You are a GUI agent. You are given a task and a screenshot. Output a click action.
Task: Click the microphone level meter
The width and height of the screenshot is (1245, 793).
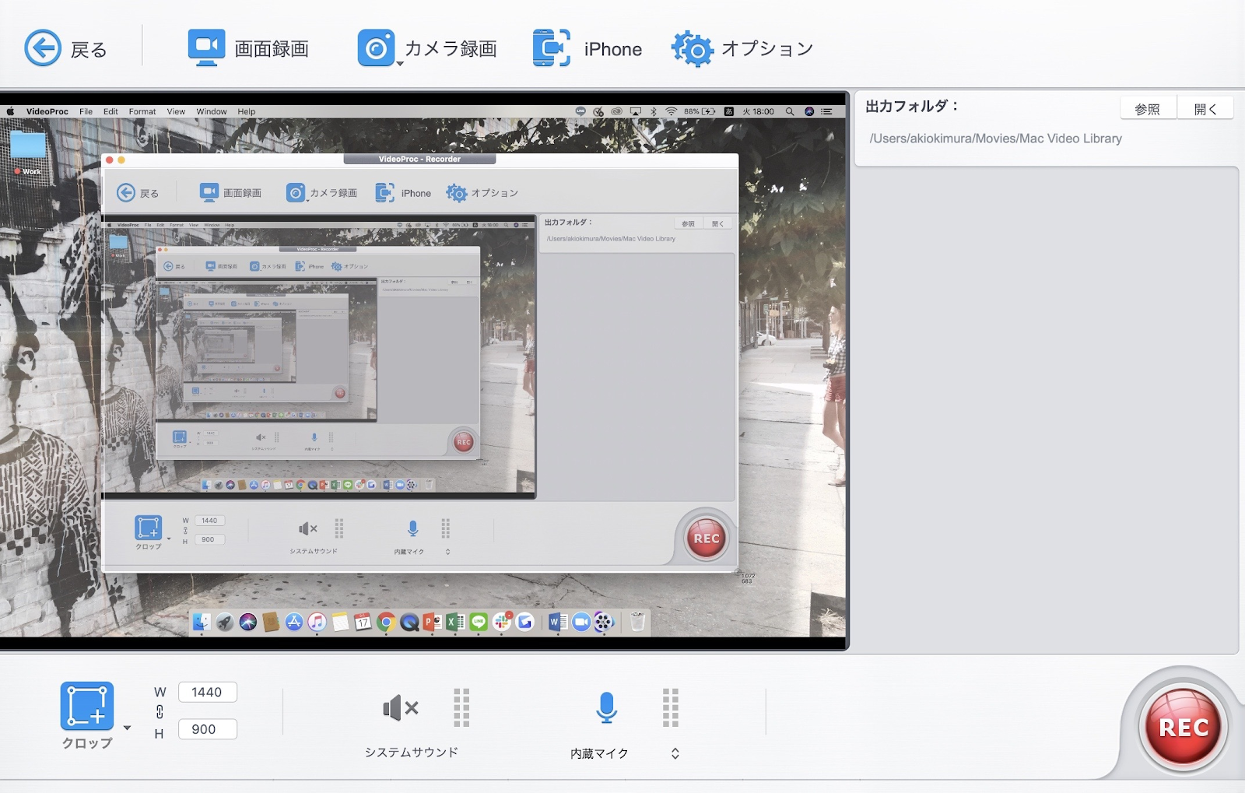(671, 707)
